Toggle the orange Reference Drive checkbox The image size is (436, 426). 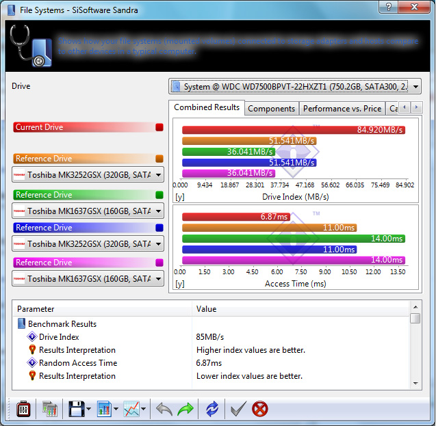(x=159, y=159)
